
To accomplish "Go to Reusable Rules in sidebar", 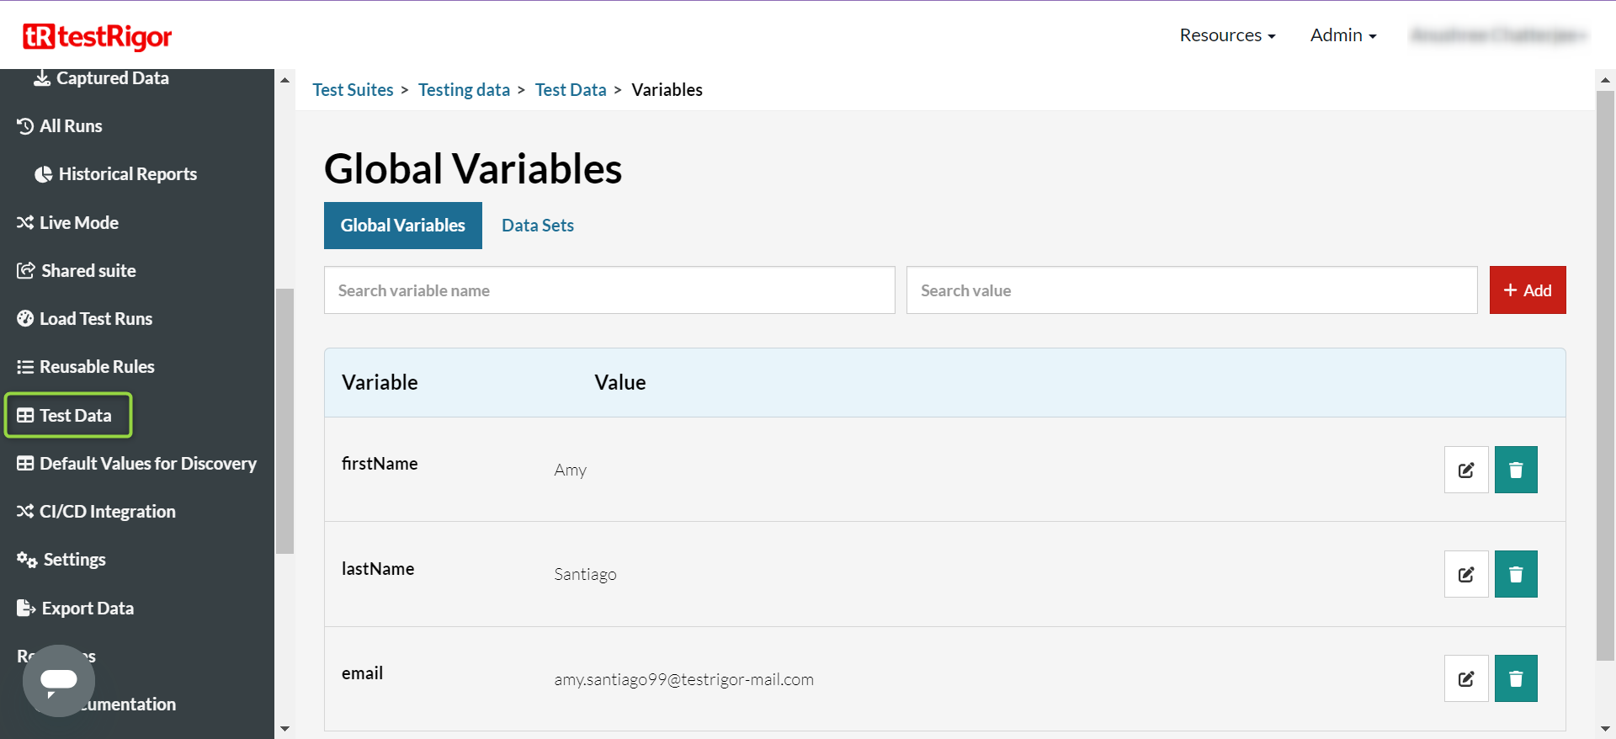I will pyautogui.click(x=97, y=367).
